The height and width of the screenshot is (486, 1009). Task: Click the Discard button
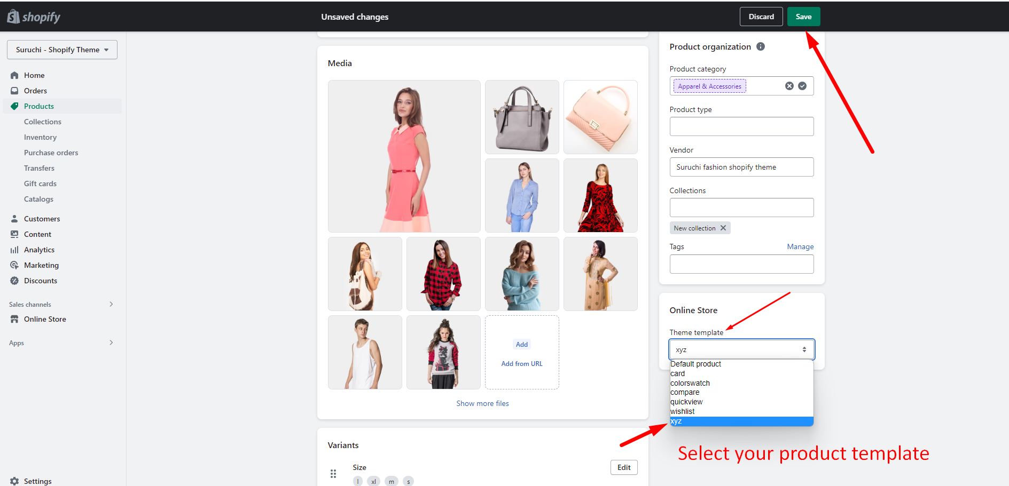click(761, 17)
